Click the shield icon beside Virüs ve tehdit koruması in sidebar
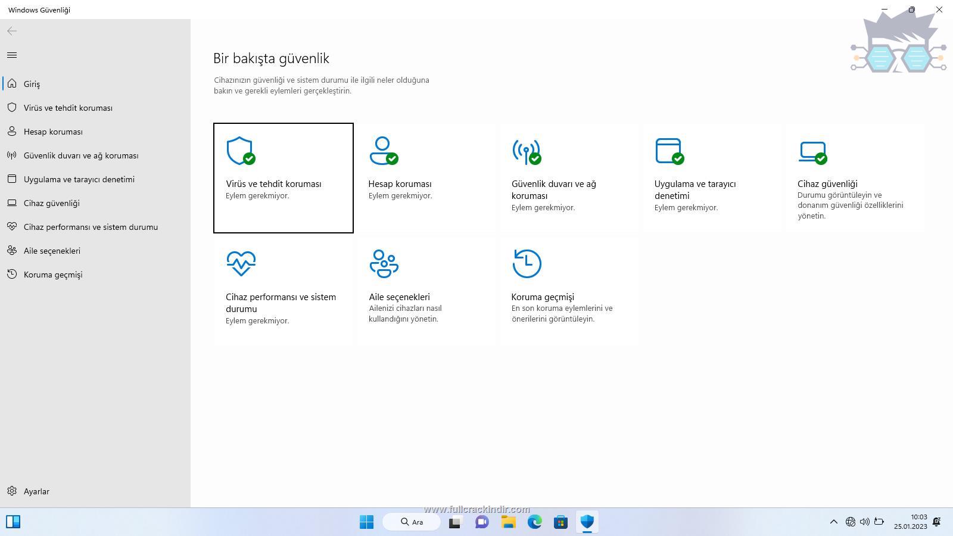Screen dimensions: 953x536 12,108
